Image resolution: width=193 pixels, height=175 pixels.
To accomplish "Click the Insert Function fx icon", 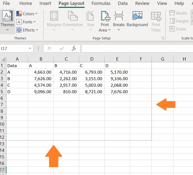I will 74,48.
